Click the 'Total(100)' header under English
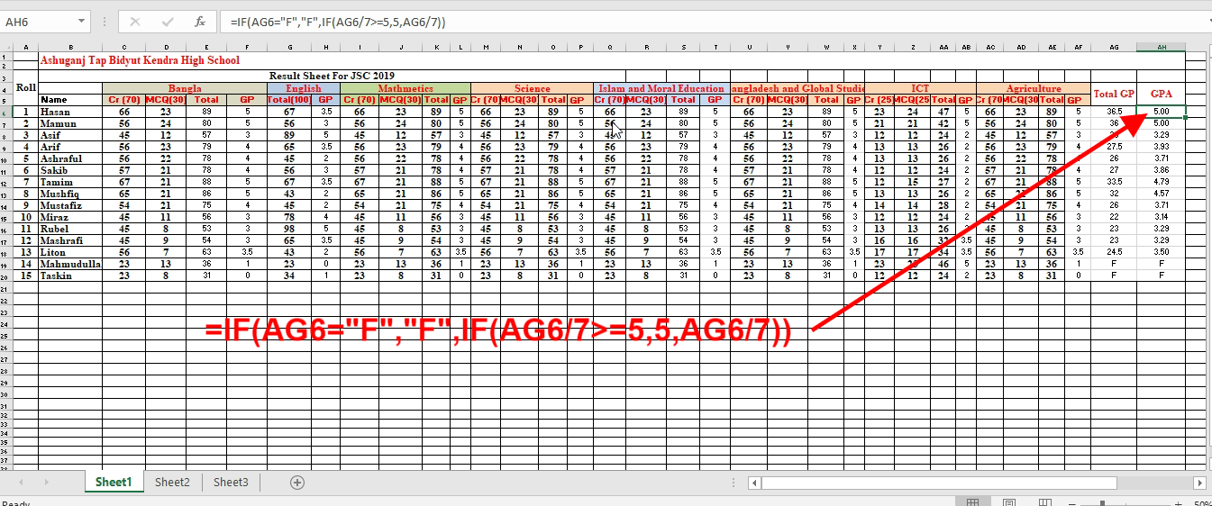 288,100
